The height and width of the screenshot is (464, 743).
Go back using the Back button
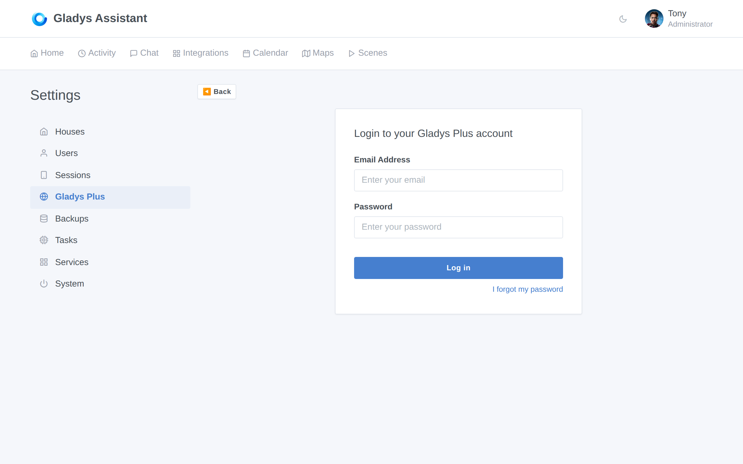[217, 91]
